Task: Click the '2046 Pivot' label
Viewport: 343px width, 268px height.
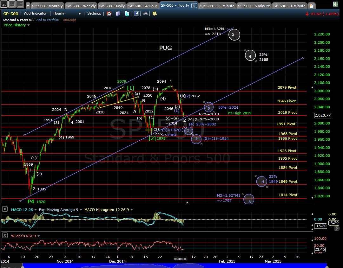Action: point(286,101)
